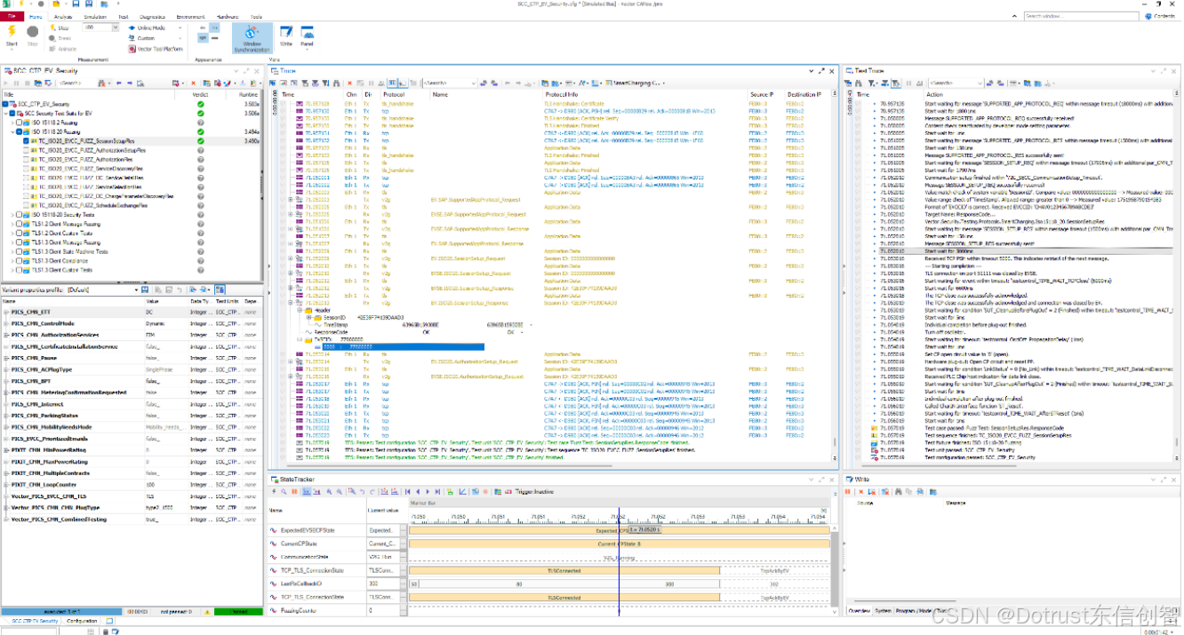Click the Current CPState B bar in StateTracker

(619, 544)
